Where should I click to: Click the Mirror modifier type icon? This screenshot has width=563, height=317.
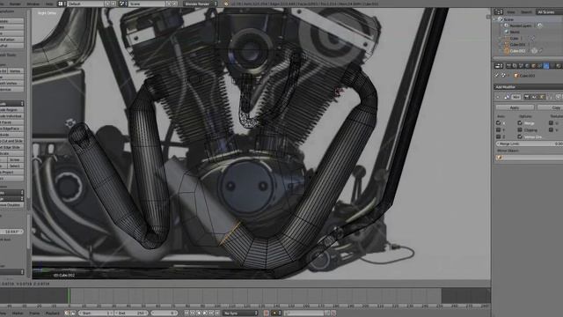tap(507, 97)
